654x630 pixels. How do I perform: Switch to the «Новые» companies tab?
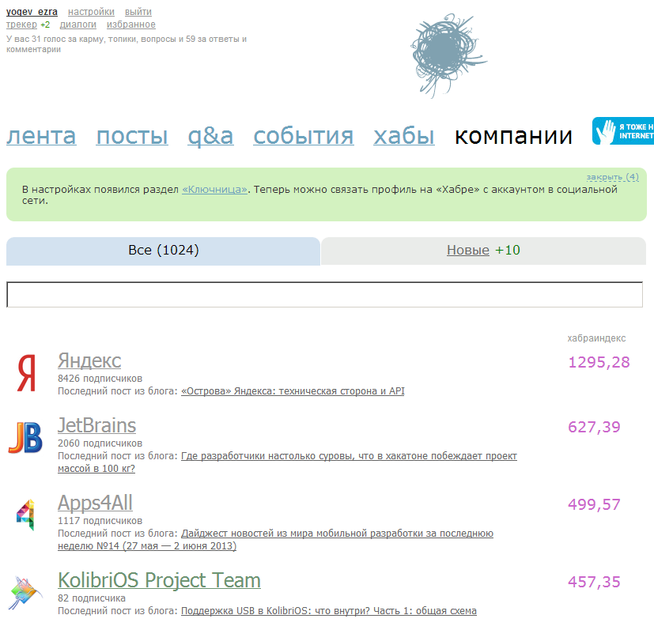point(467,251)
